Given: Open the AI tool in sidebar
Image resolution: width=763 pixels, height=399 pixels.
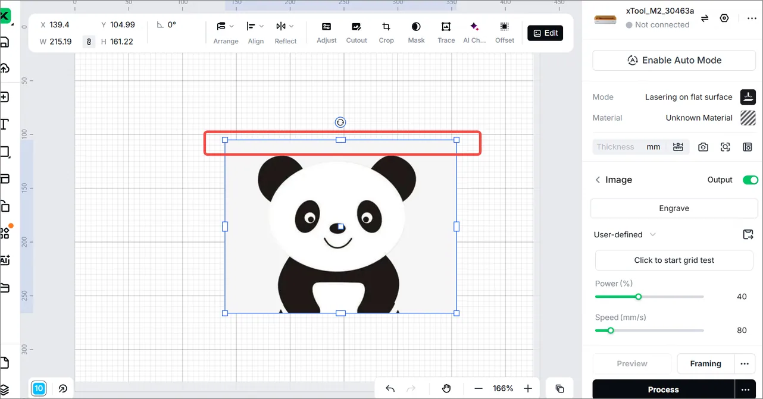Looking at the screenshot, I should 5,260.
